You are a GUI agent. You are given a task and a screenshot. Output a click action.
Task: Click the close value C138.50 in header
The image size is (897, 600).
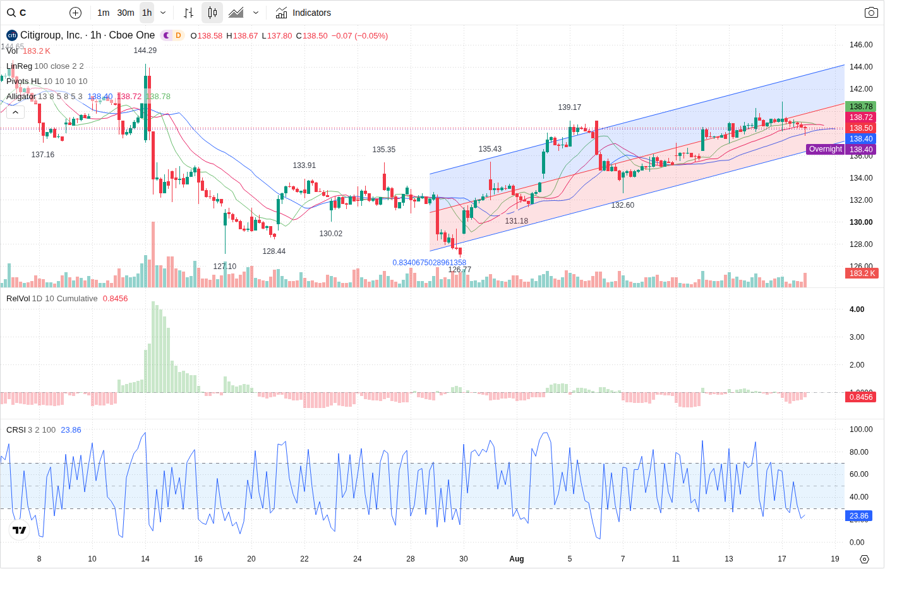click(x=312, y=36)
